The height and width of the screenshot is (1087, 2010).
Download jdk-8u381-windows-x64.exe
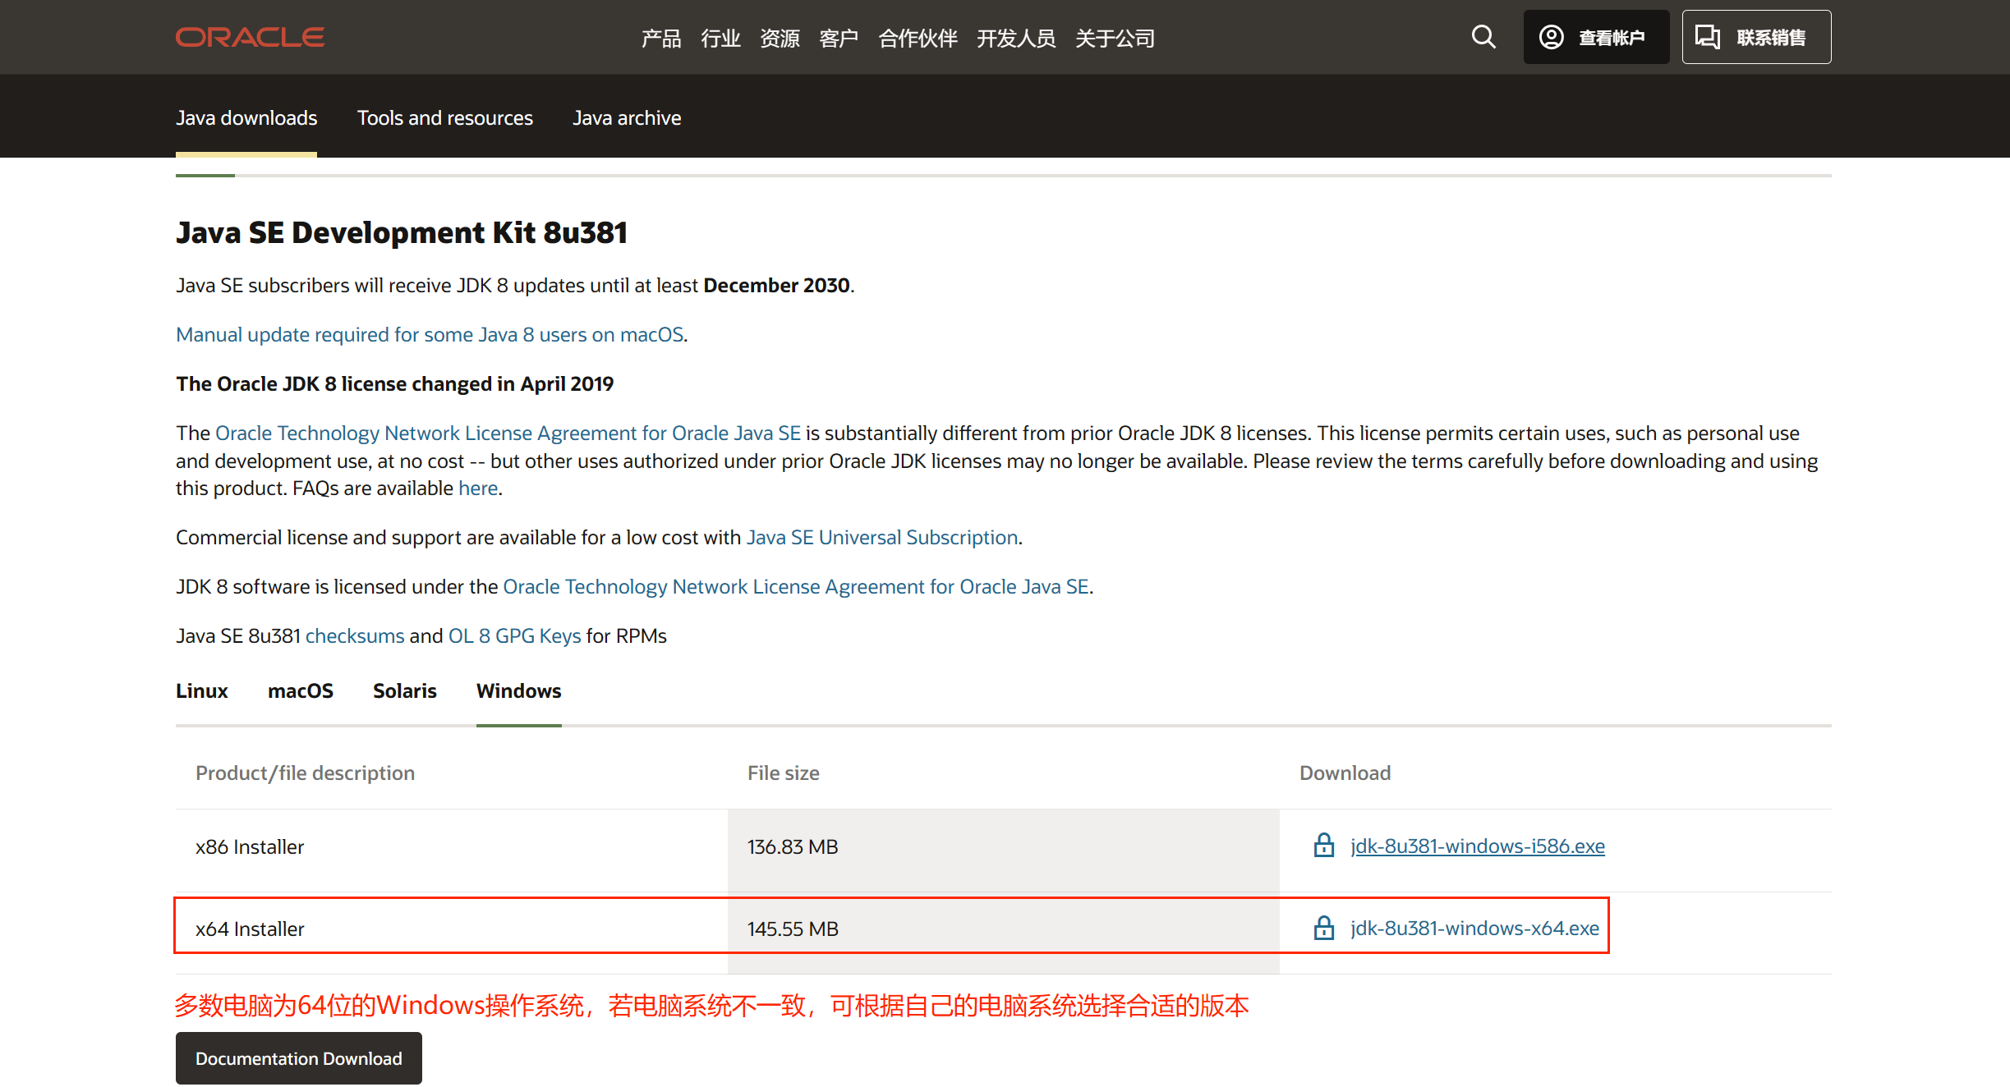[x=1474, y=928]
